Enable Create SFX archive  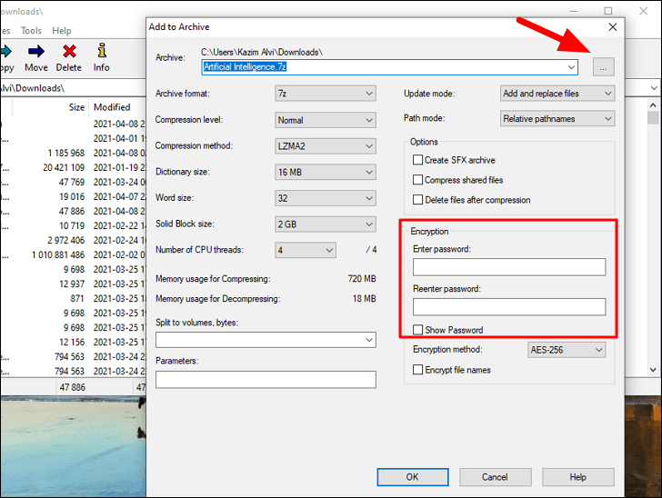[x=417, y=160]
